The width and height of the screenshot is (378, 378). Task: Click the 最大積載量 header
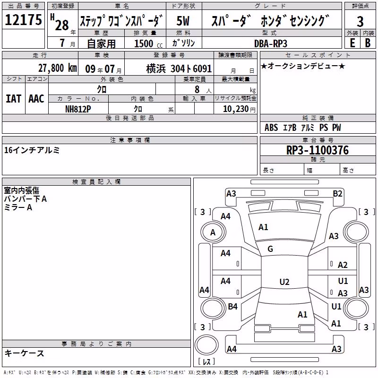(x=235, y=79)
